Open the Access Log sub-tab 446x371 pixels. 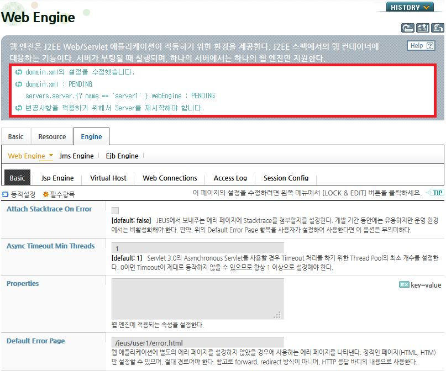[230, 178]
